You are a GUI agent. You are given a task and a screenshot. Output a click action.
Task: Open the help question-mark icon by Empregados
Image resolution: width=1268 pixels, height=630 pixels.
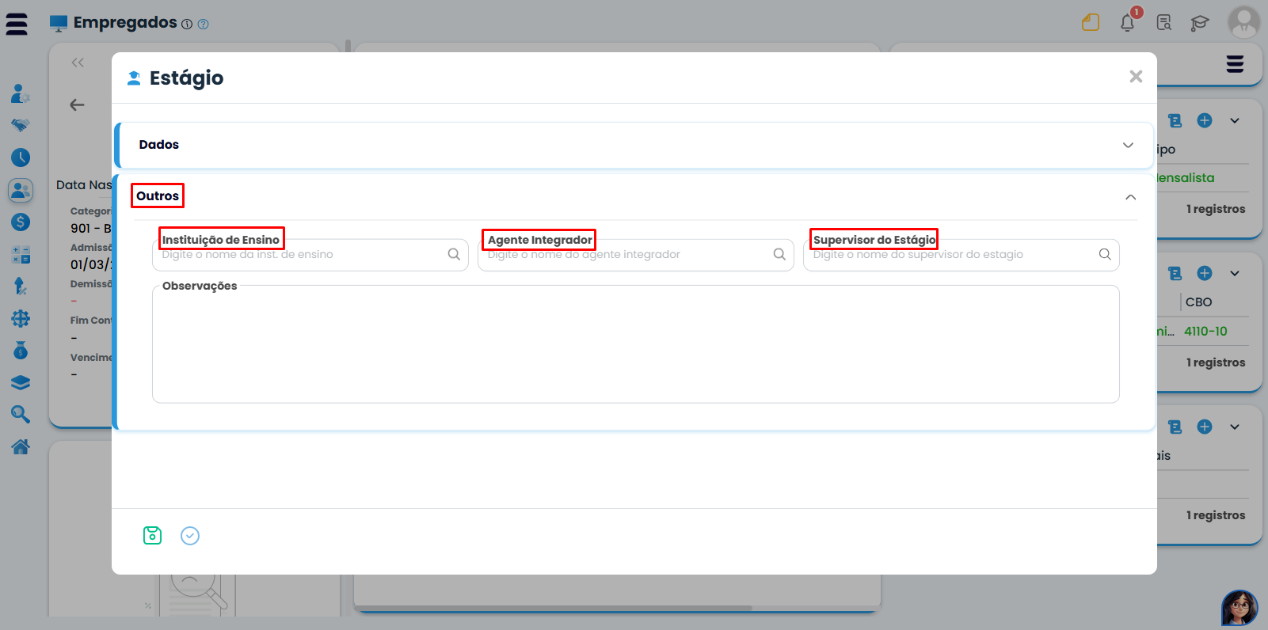[x=204, y=25]
